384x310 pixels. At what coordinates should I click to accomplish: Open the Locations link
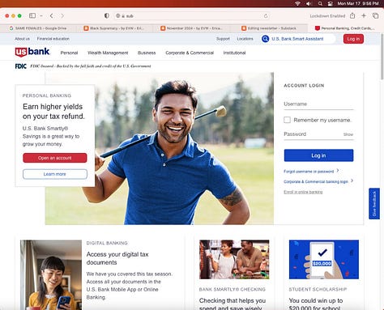pos(245,39)
